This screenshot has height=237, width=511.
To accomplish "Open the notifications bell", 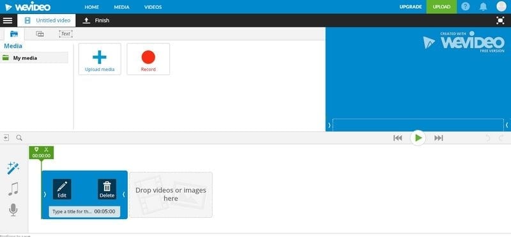I will coord(484,6).
